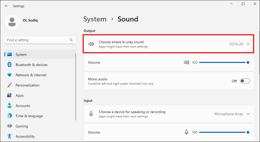Viewport: 260px width, 142px height.
Task: Click the search magnifier icon
Action: tap(71, 40)
